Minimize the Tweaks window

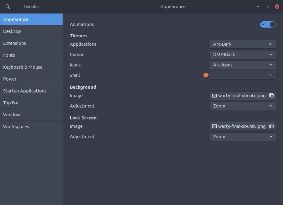(258, 7)
